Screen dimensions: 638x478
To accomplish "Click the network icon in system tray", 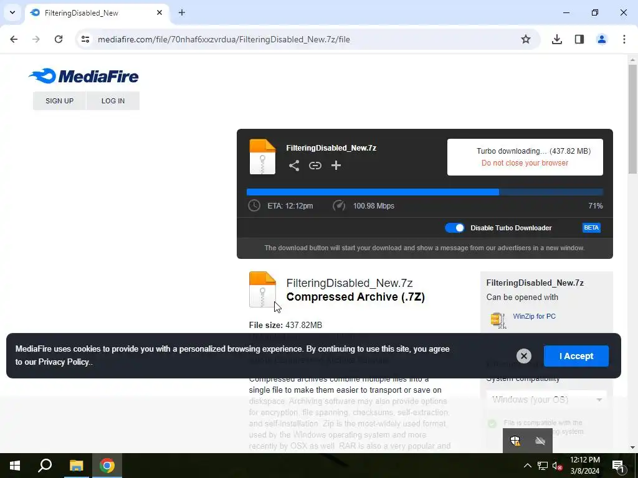I will (543, 466).
